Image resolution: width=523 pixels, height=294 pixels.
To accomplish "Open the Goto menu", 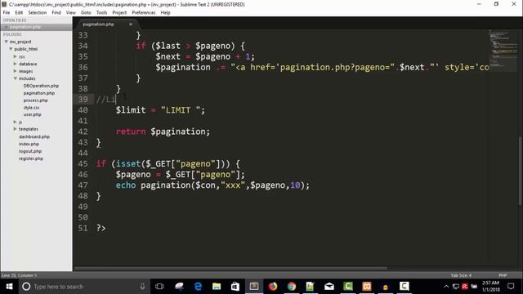I will (x=86, y=13).
